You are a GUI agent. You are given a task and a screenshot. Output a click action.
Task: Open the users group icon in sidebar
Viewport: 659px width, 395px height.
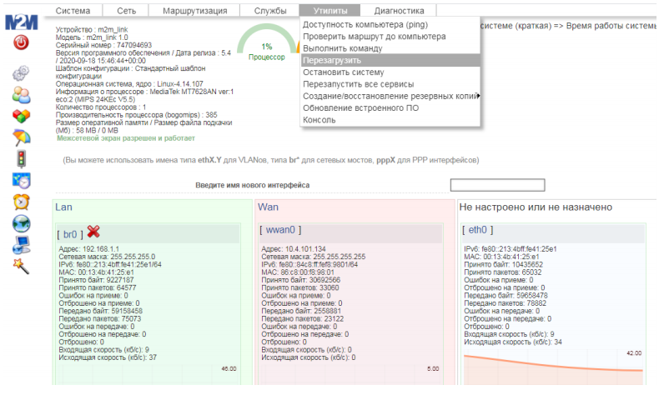tap(22, 94)
